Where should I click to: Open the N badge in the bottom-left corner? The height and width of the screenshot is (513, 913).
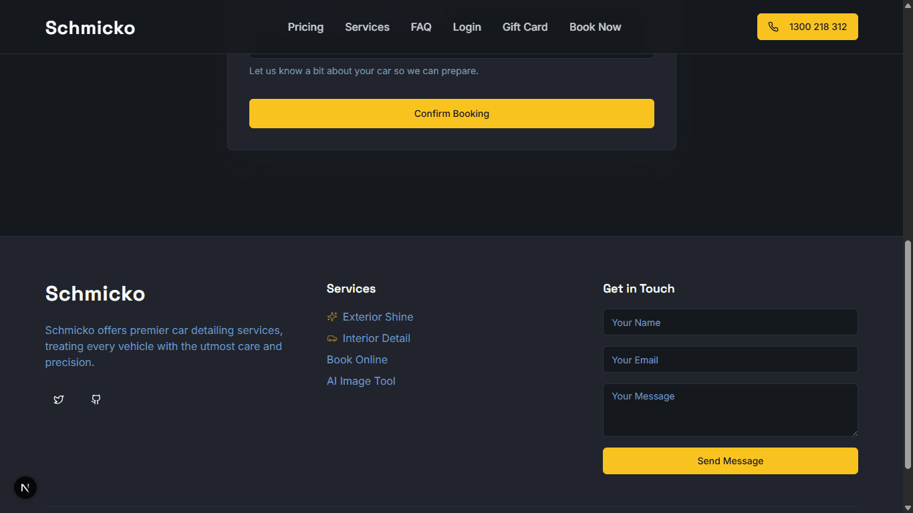point(25,488)
